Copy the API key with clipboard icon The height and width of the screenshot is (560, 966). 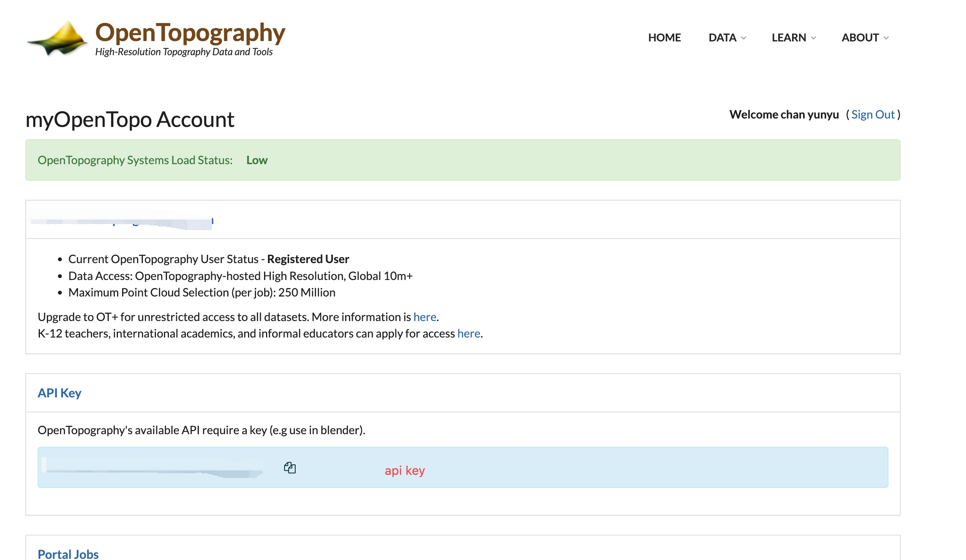[290, 468]
